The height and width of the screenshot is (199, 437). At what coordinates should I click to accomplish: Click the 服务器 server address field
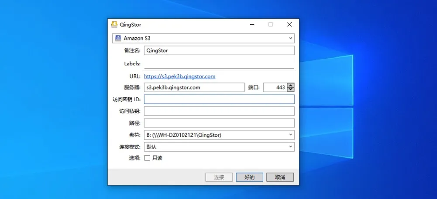point(194,87)
